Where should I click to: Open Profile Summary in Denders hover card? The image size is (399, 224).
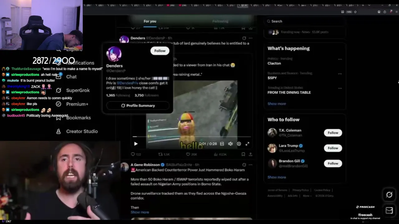(x=138, y=105)
